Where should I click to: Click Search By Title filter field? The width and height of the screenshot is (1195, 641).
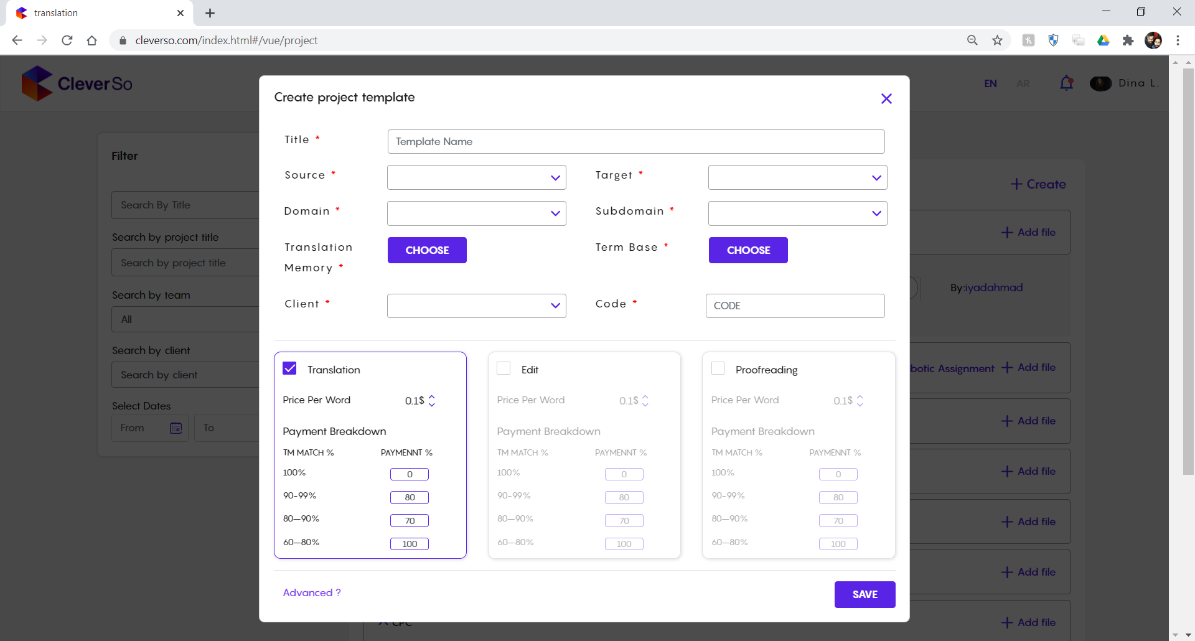pos(185,205)
